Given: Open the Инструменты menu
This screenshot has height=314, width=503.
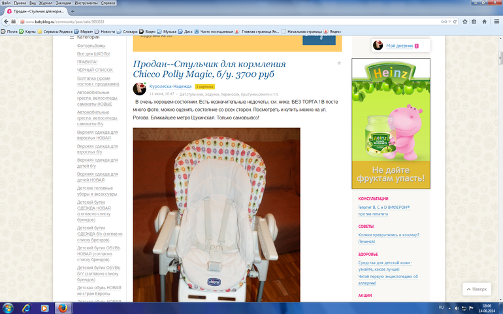Looking at the screenshot, I should point(86,3).
